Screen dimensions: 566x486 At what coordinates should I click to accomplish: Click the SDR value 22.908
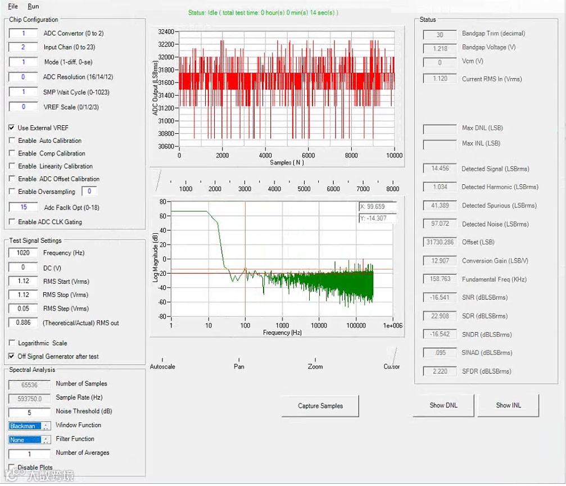tap(440, 316)
